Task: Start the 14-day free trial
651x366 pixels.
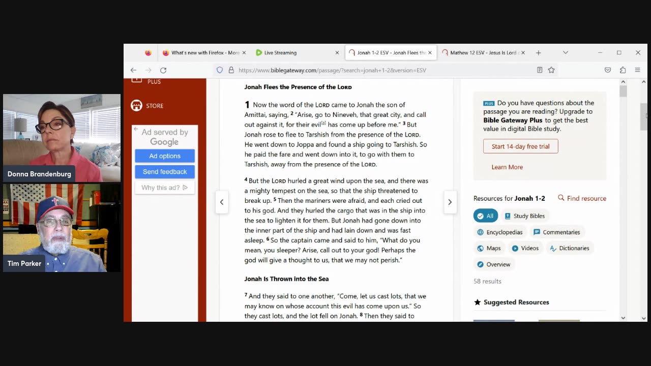Action: point(520,146)
